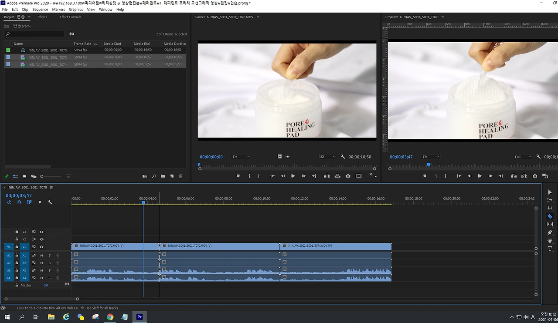Click Export Frame camera in Source monitor

click(x=348, y=176)
